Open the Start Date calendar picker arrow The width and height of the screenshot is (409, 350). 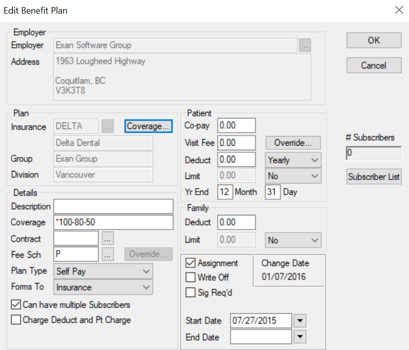pos(300,321)
